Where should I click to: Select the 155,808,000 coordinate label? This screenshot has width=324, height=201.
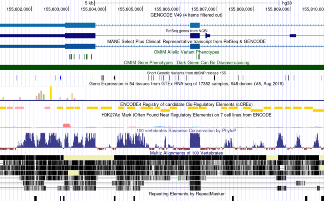point(240,9)
